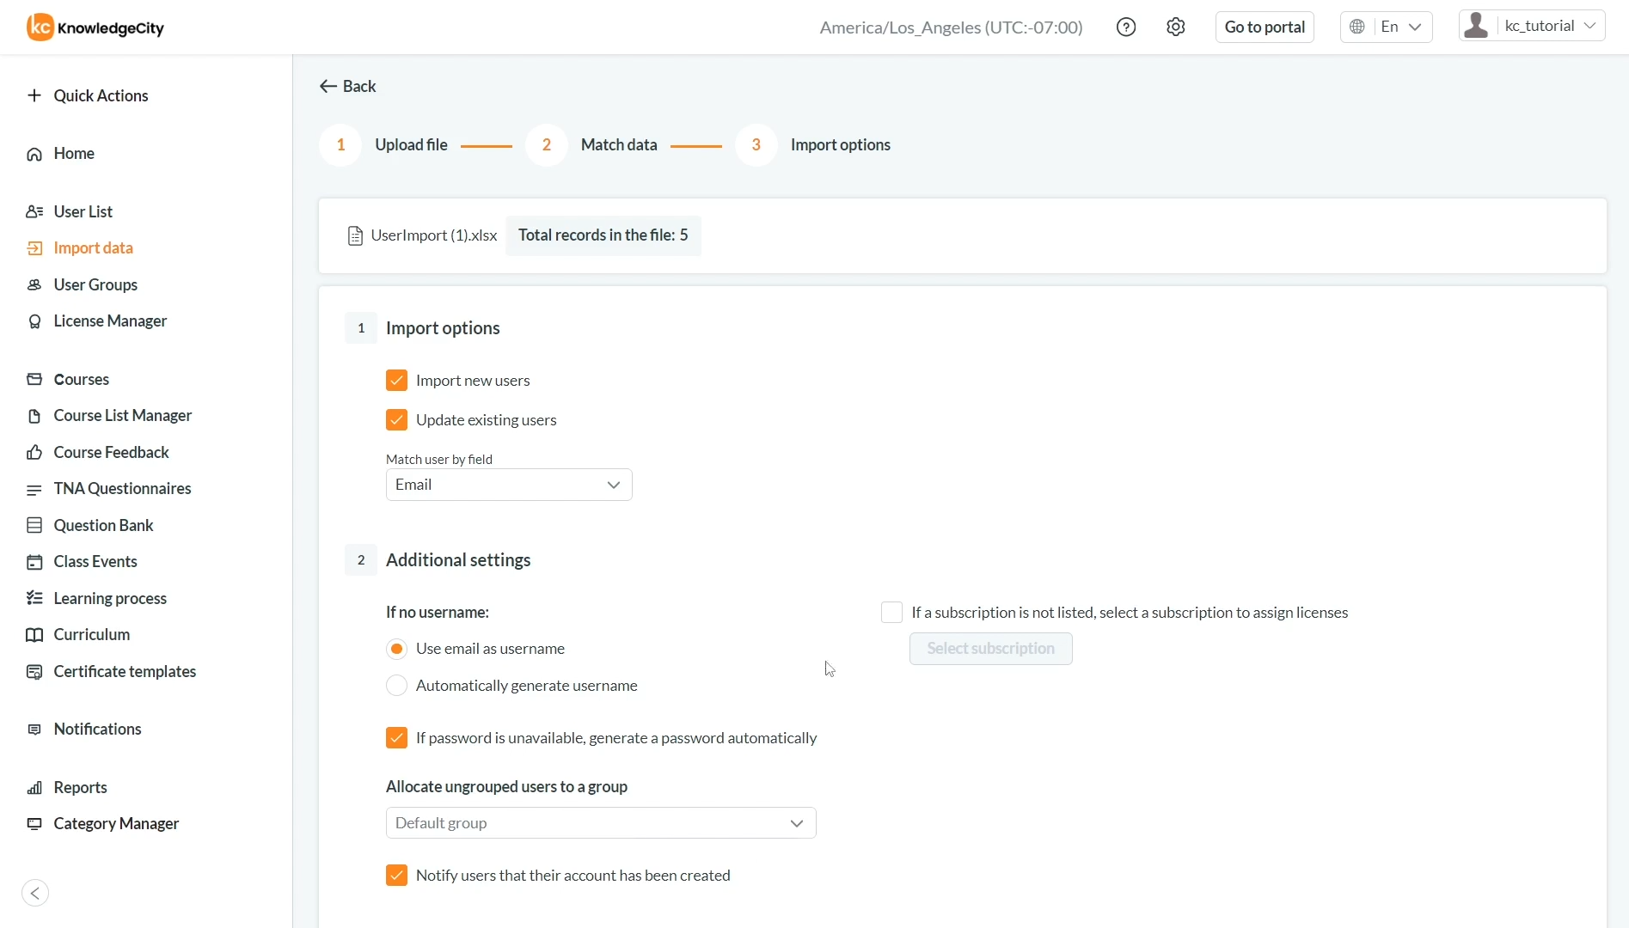Click the UserImport file document icon

(x=354, y=235)
